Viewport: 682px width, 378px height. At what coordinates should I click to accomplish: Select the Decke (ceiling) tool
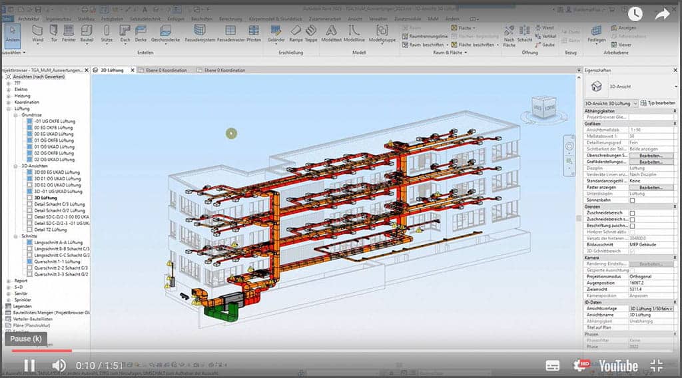(141, 33)
